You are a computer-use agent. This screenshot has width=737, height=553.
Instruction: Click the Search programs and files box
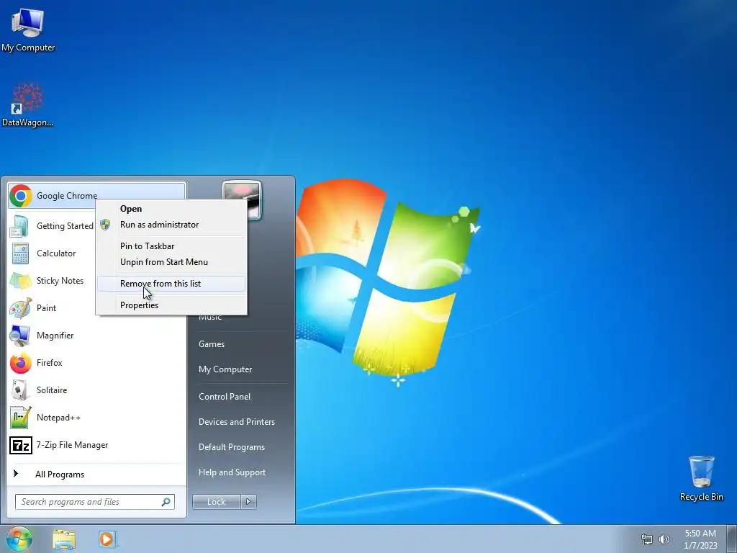[x=94, y=502]
